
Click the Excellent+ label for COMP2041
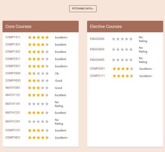point(146,69)
